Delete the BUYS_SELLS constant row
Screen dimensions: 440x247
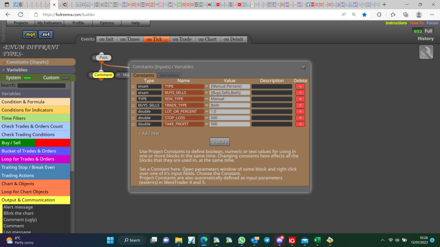click(300, 92)
